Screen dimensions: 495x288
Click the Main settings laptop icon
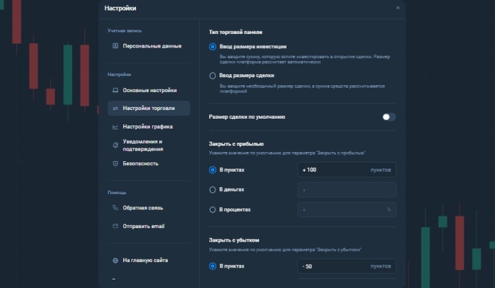pos(115,90)
